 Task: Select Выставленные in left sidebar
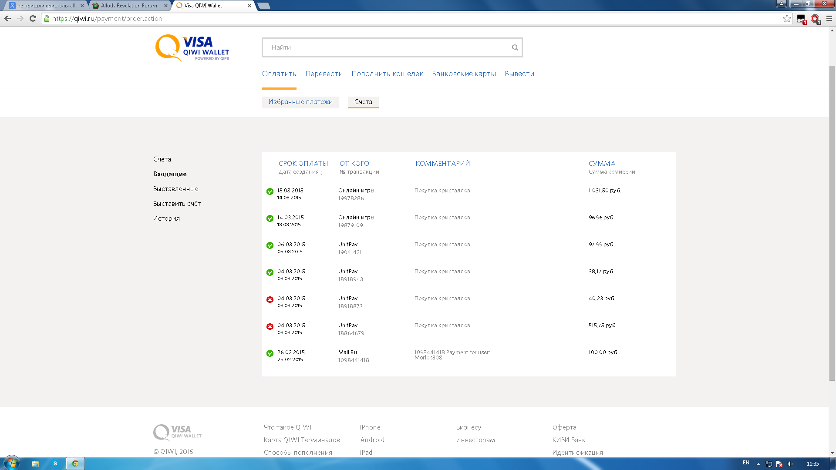(175, 189)
